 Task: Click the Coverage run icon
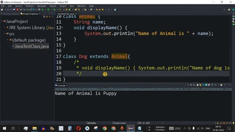pyautogui.click(x=54, y=10)
